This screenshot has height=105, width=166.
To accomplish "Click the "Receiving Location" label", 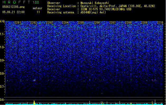I will tap(61, 6).
